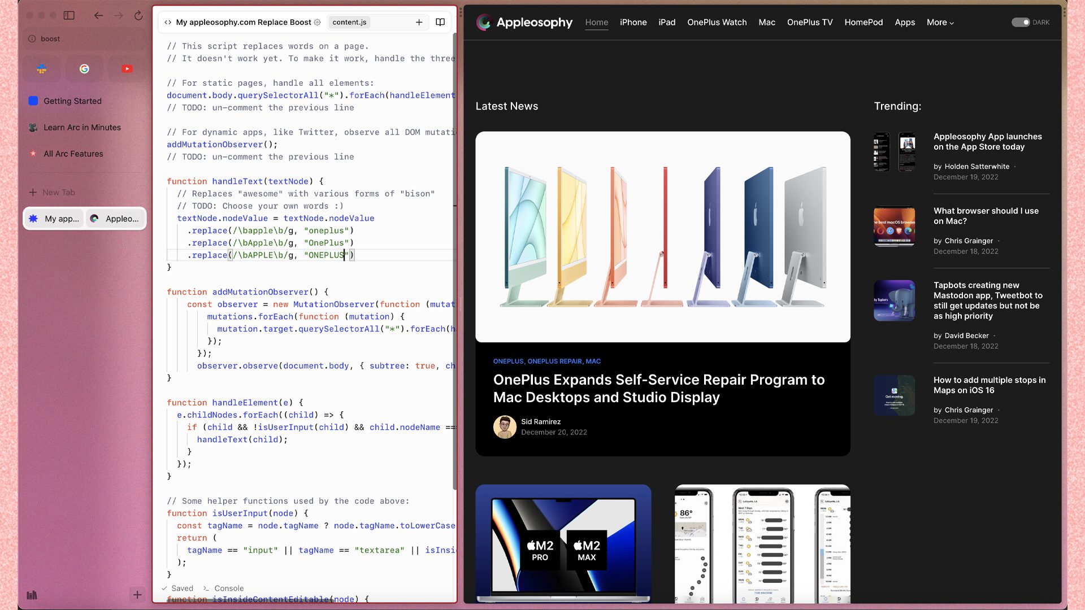Open the documentation book icon
The image size is (1085, 610).
pos(440,22)
